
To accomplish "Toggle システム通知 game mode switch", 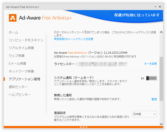I will (151, 78).
